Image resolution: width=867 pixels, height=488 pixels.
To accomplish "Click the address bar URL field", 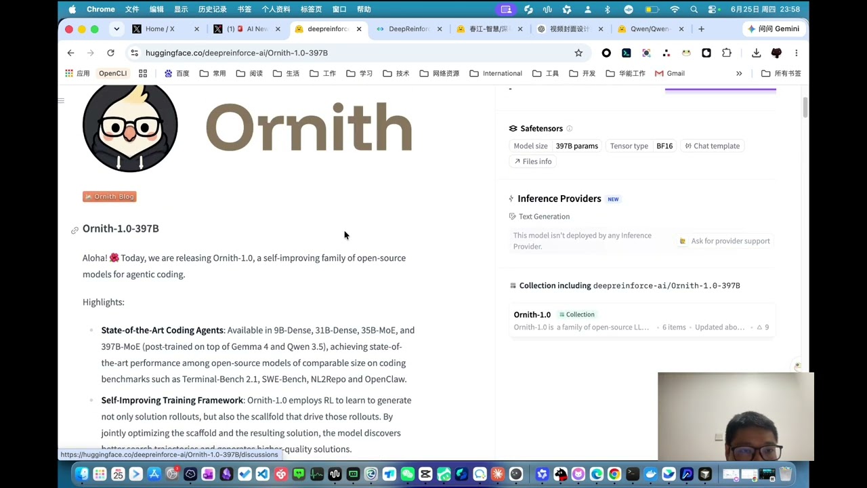I will tap(356, 53).
